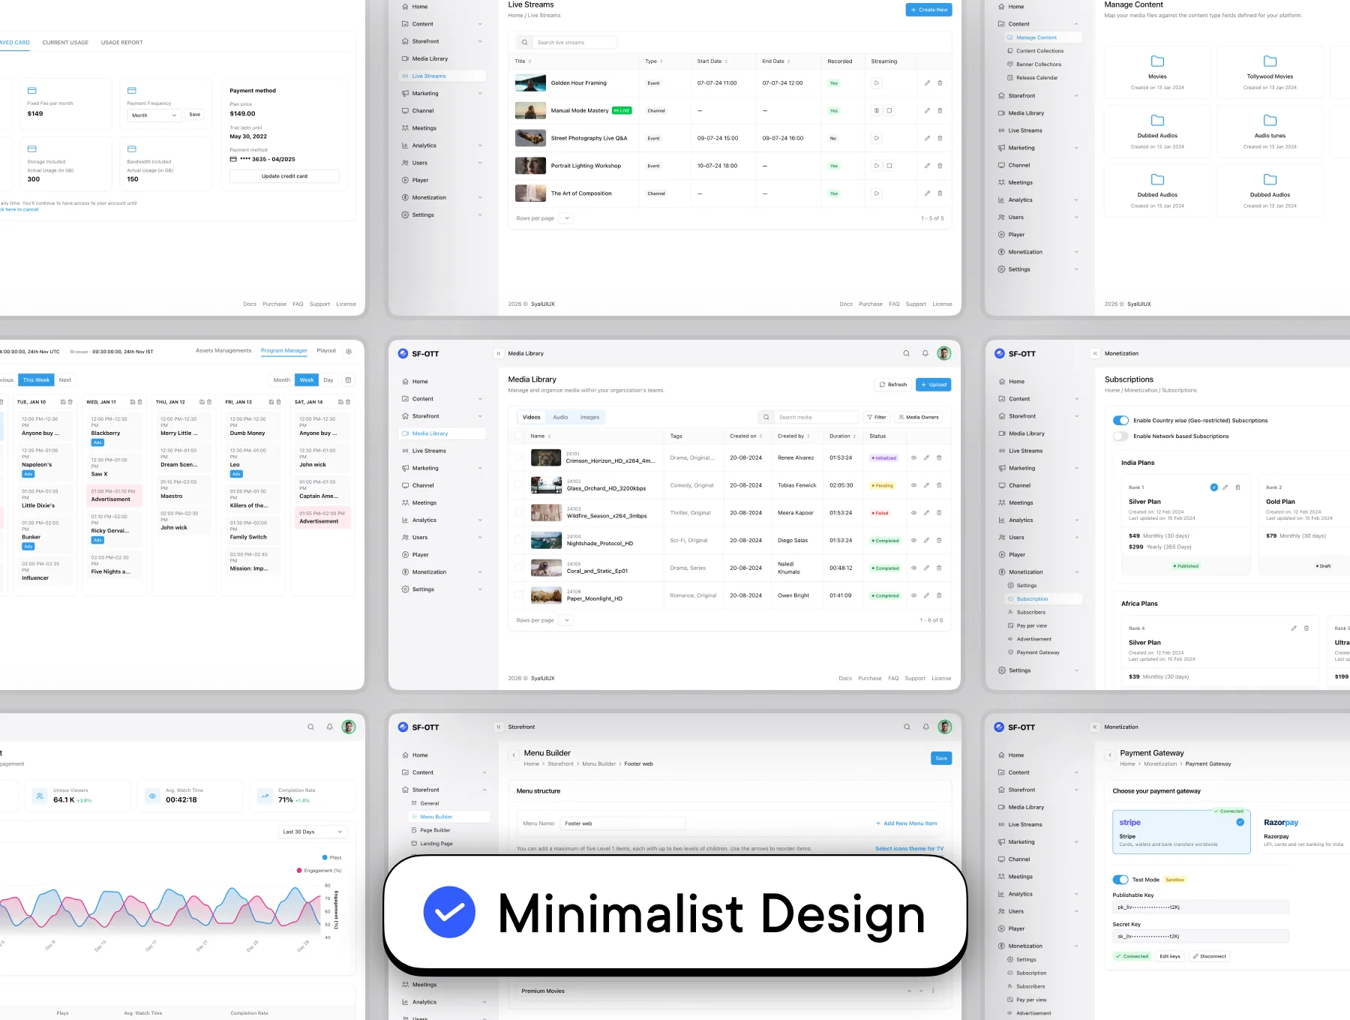The width and height of the screenshot is (1350, 1020).
Task: Switch to Audio tab in Media Library
Action: [560, 417]
